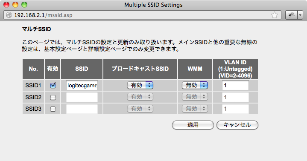307x161 pixels.
Task: Click the VLAN ID column header
Action: 235,69
